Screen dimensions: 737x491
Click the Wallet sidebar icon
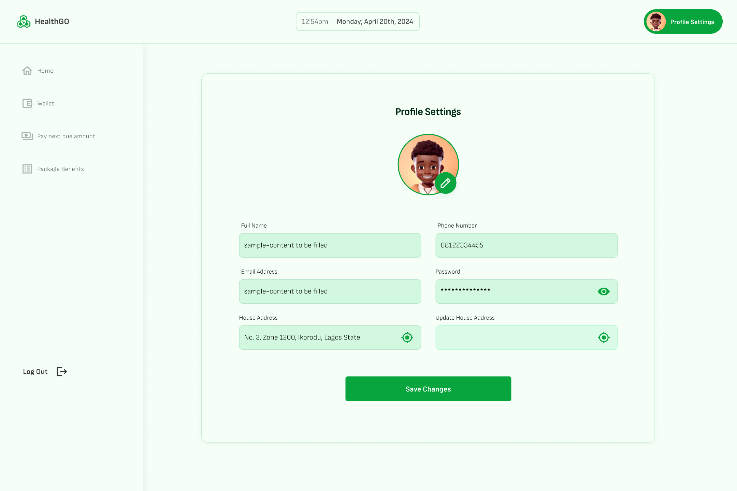27,103
